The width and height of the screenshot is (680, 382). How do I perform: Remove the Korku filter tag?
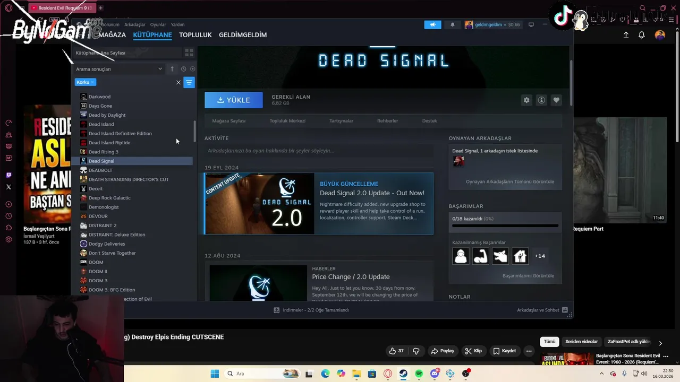coord(92,82)
